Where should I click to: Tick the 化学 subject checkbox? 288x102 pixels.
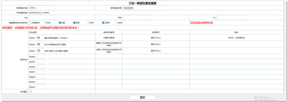[89, 23]
